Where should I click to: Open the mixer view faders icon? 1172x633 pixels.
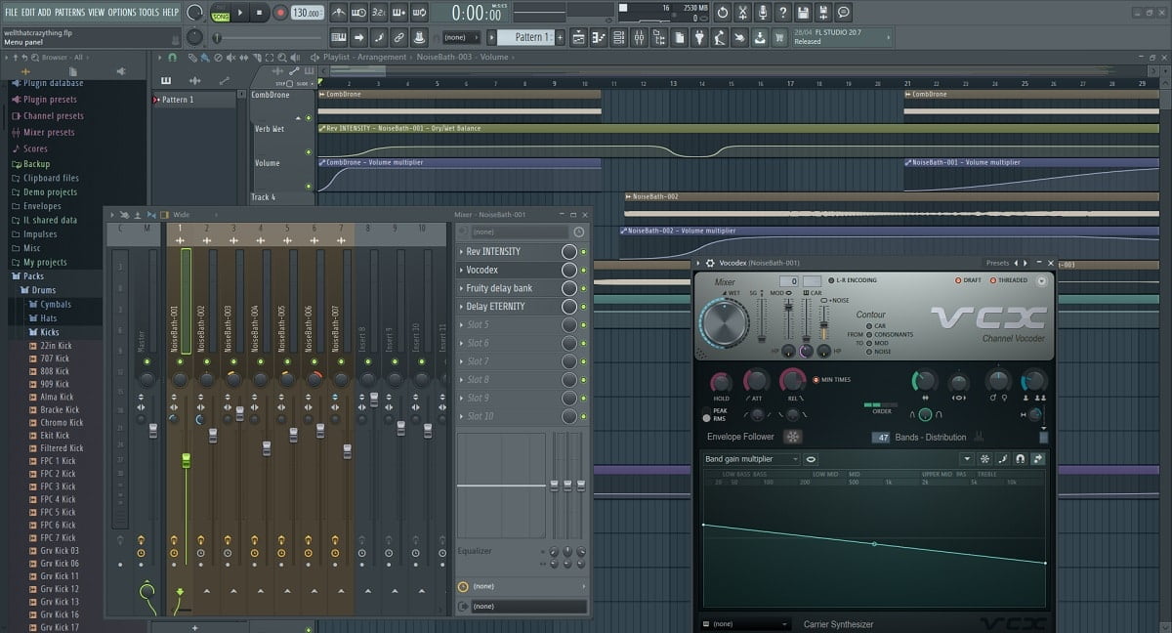tap(639, 37)
